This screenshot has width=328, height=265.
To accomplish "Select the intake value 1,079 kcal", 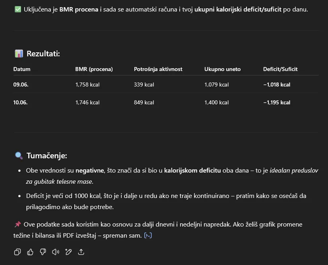I will click(x=217, y=85).
